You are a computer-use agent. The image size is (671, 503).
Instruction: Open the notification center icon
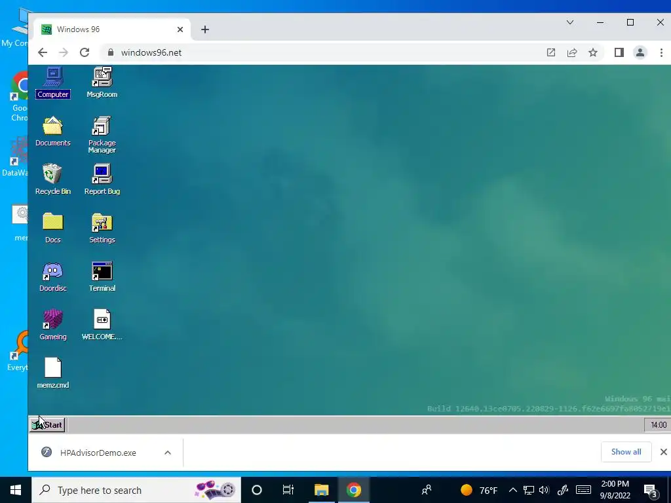pyautogui.click(x=651, y=490)
